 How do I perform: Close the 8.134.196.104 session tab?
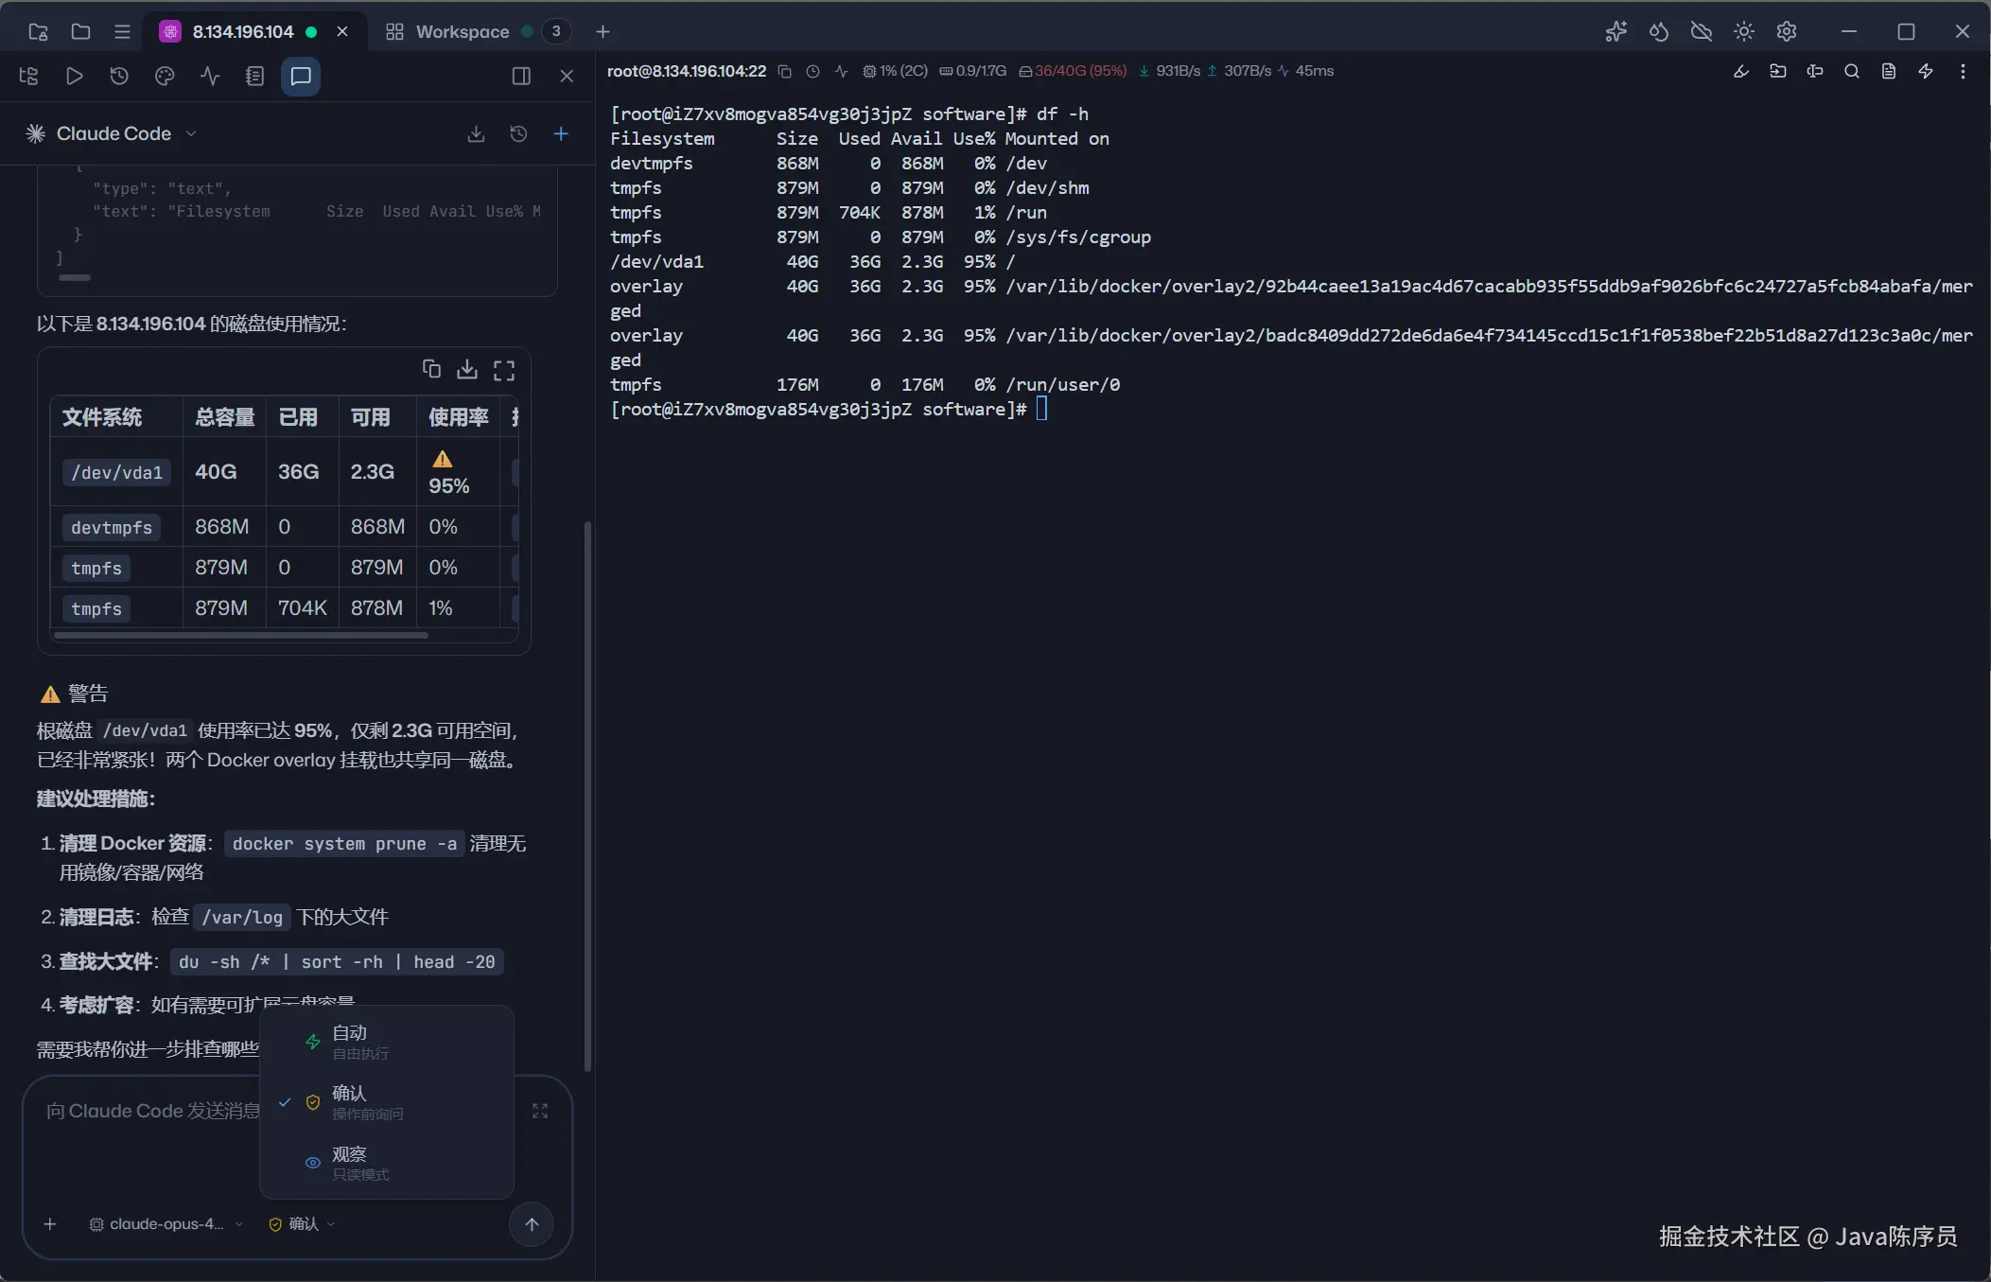342,31
